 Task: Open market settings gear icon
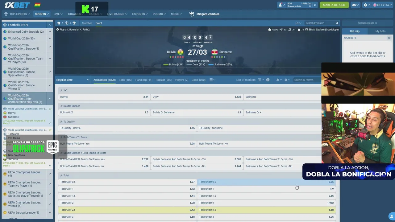pos(286,80)
